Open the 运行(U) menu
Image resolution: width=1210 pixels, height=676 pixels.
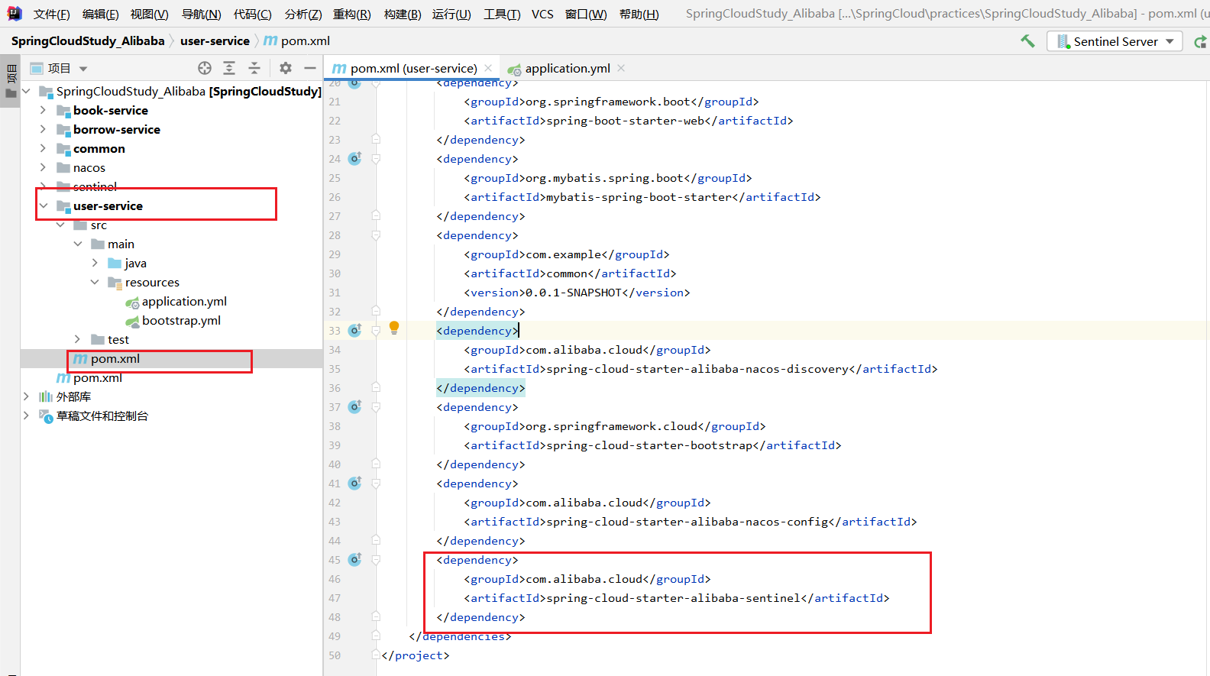(x=451, y=15)
